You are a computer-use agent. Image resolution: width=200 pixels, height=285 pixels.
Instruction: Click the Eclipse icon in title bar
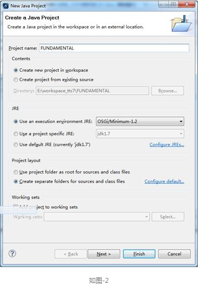click(5, 6)
